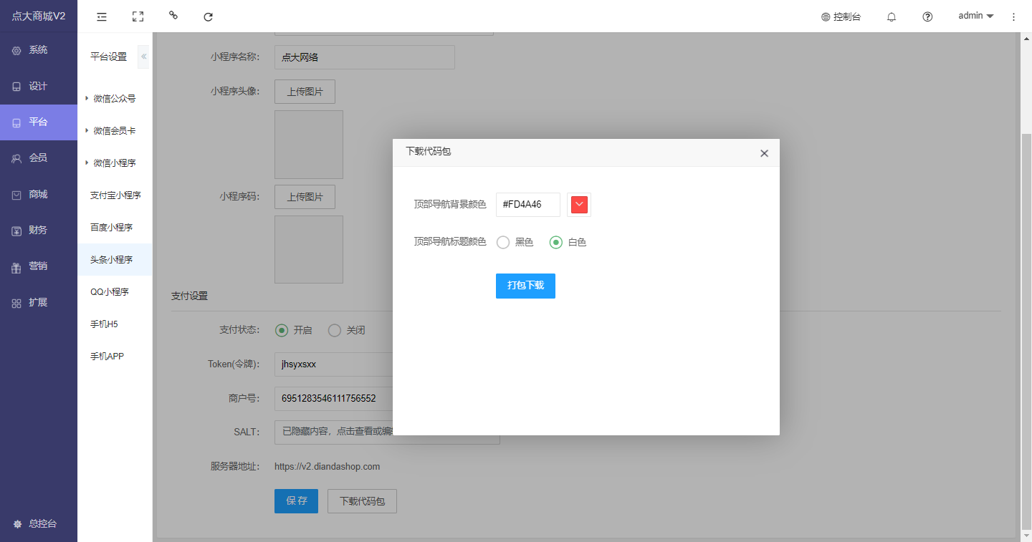Expand the 微信会员卡 submenu

(113, 131)
